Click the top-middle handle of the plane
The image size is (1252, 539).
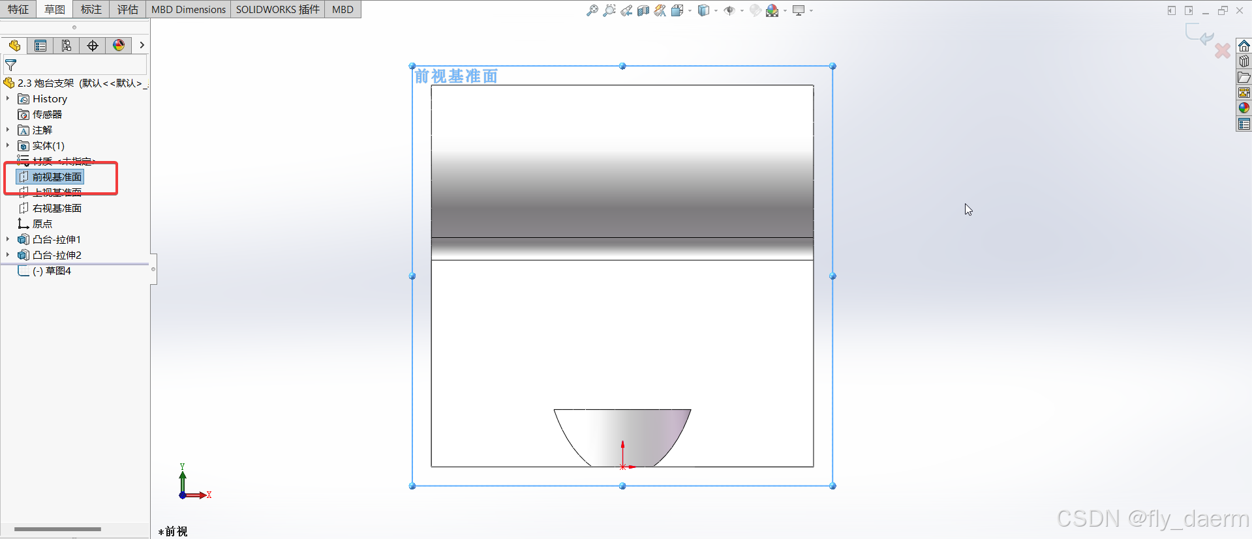pos(622,66)
